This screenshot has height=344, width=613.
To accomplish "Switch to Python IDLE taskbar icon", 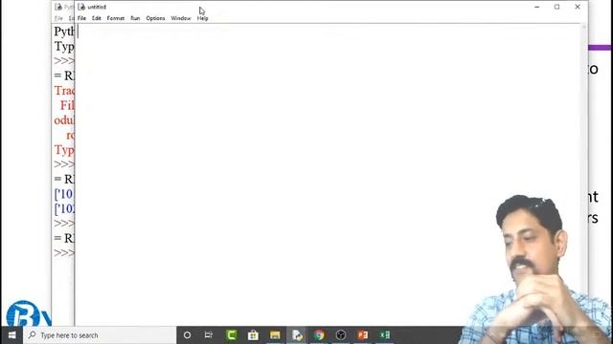I will (x=297, y=335).
